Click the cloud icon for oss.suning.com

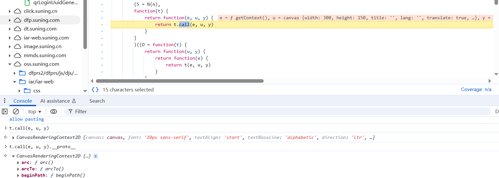[x=17, y=64]
